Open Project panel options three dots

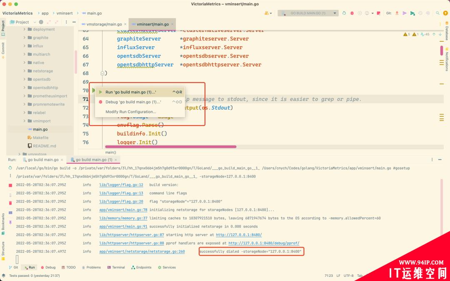[x=66, y=22]
